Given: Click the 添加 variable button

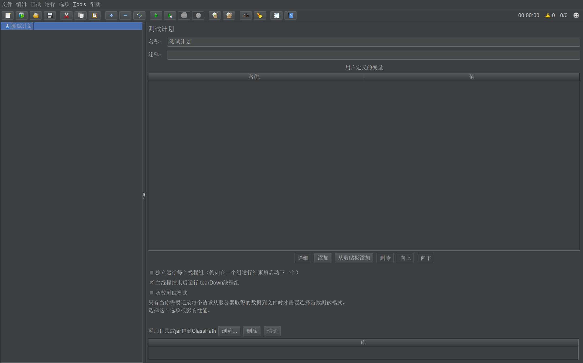Looking at the screenshot, I should coord(323,258).
